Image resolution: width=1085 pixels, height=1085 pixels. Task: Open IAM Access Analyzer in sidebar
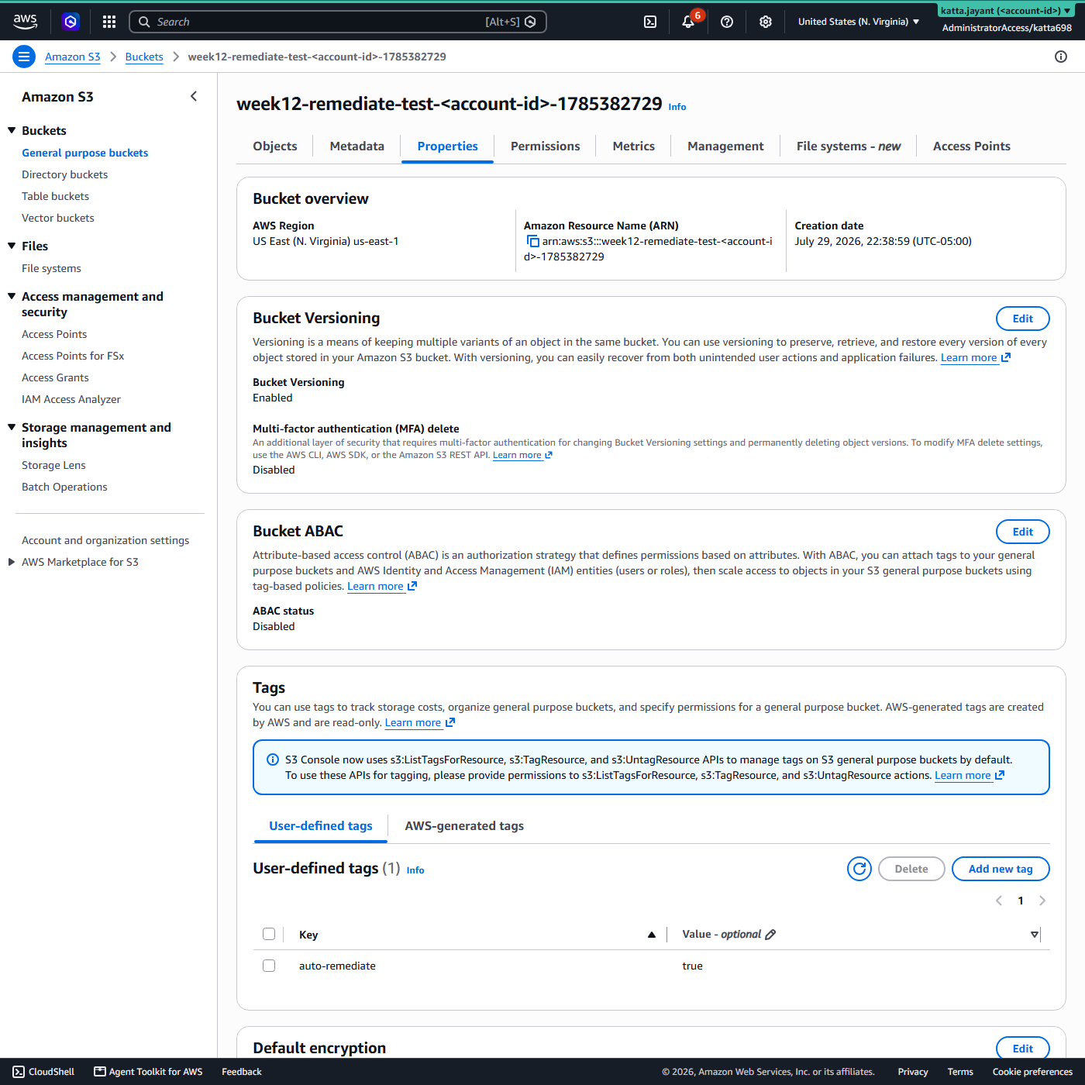[71, 399]
